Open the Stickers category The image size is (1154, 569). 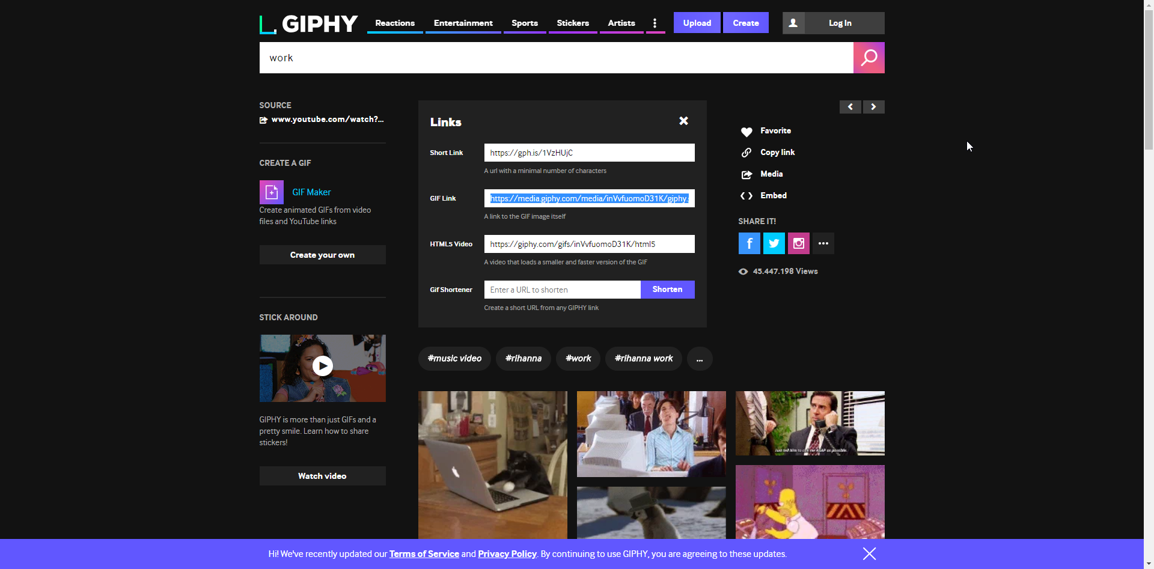pos(572,23)
